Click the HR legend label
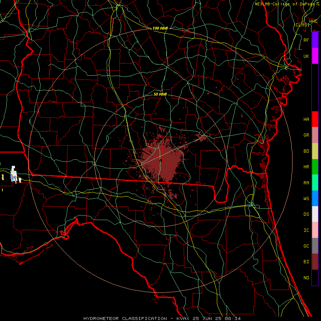Viewport: 321px width, 321px height. coord(306,167)
